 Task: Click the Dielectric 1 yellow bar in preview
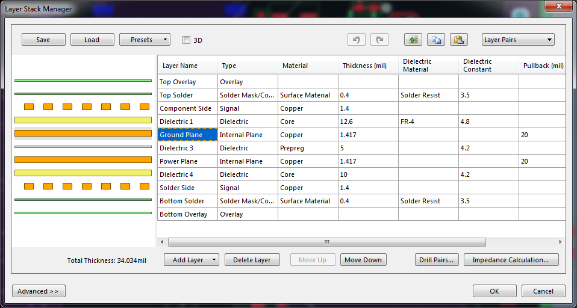click(83, 120)
